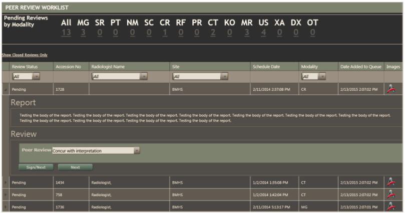The width and height of the screenshot is (405, 213).
Task: Open the Modality filter dropdown
Action: [x=321, y=76]
